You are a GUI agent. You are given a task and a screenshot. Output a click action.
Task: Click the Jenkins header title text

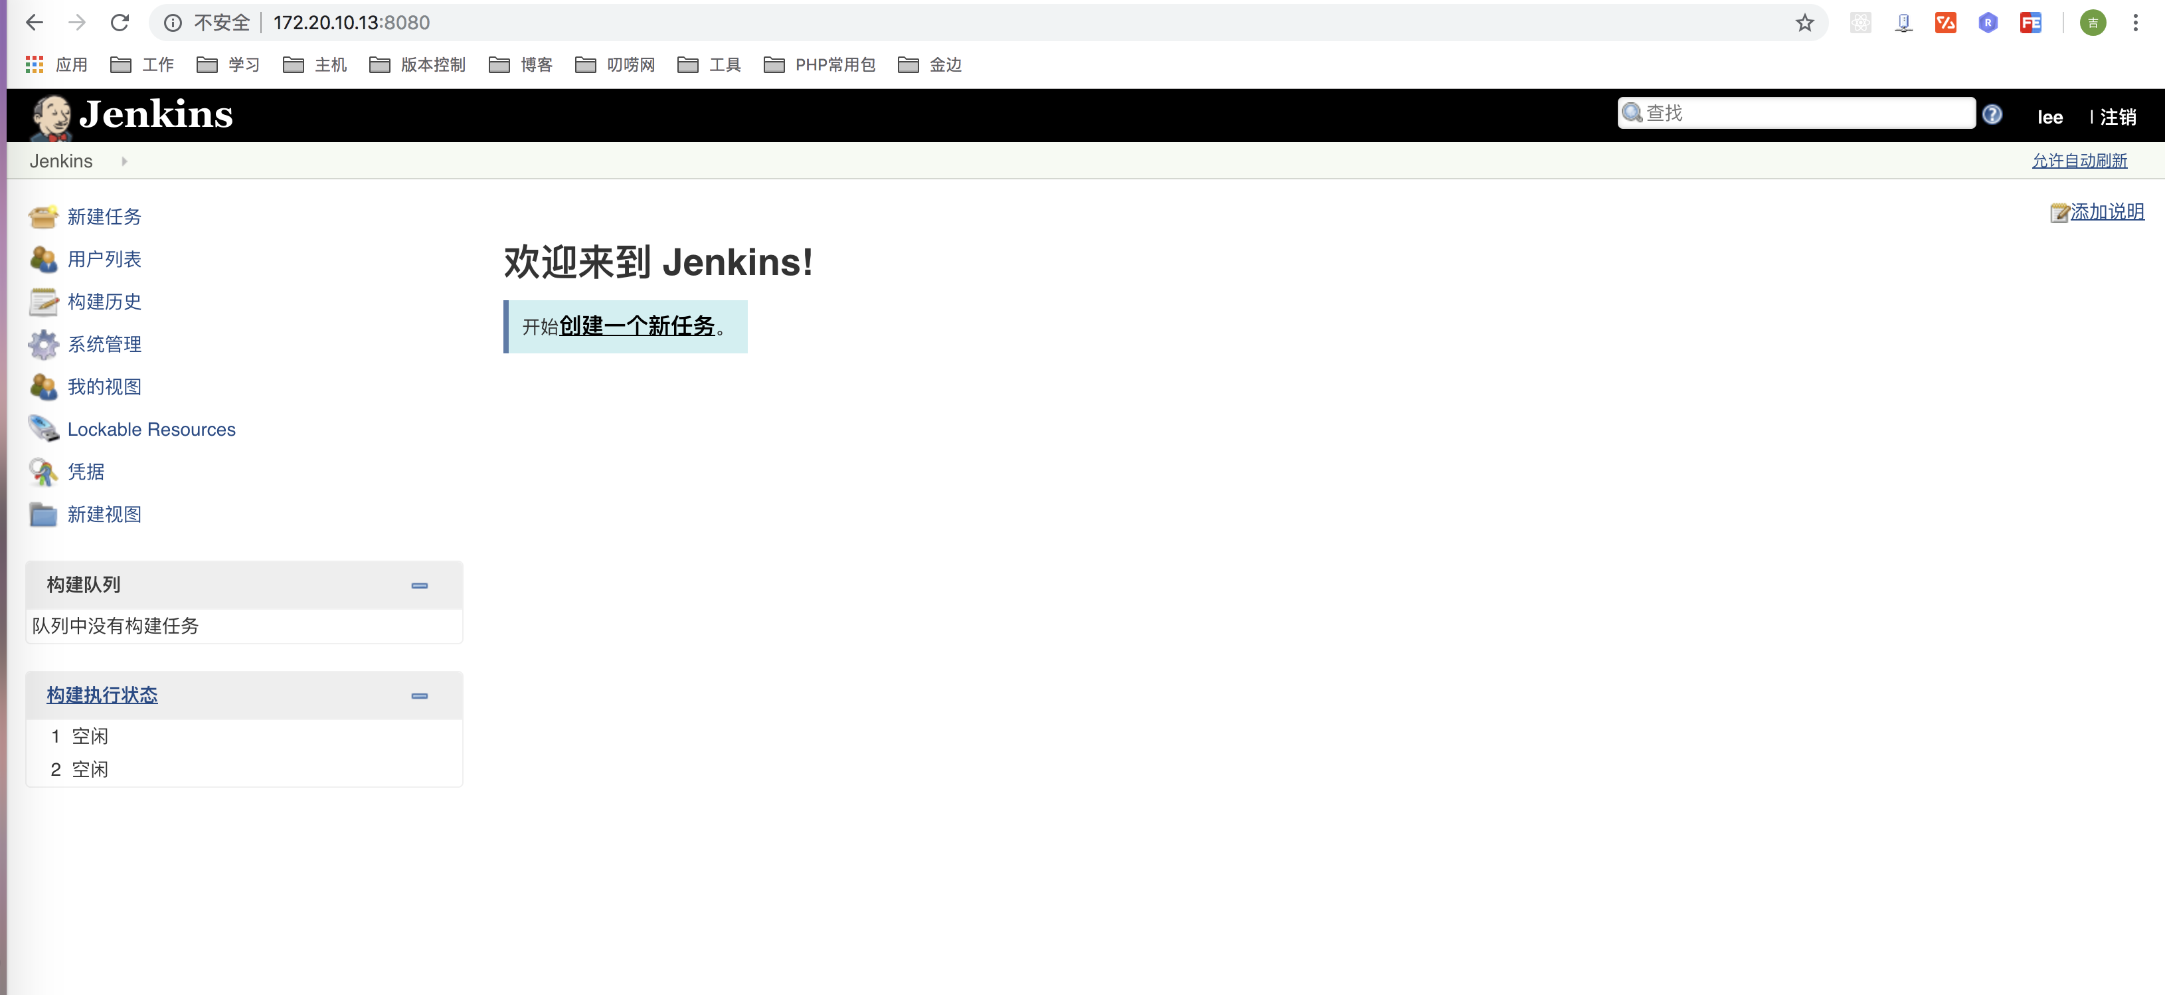coord(156,114)
